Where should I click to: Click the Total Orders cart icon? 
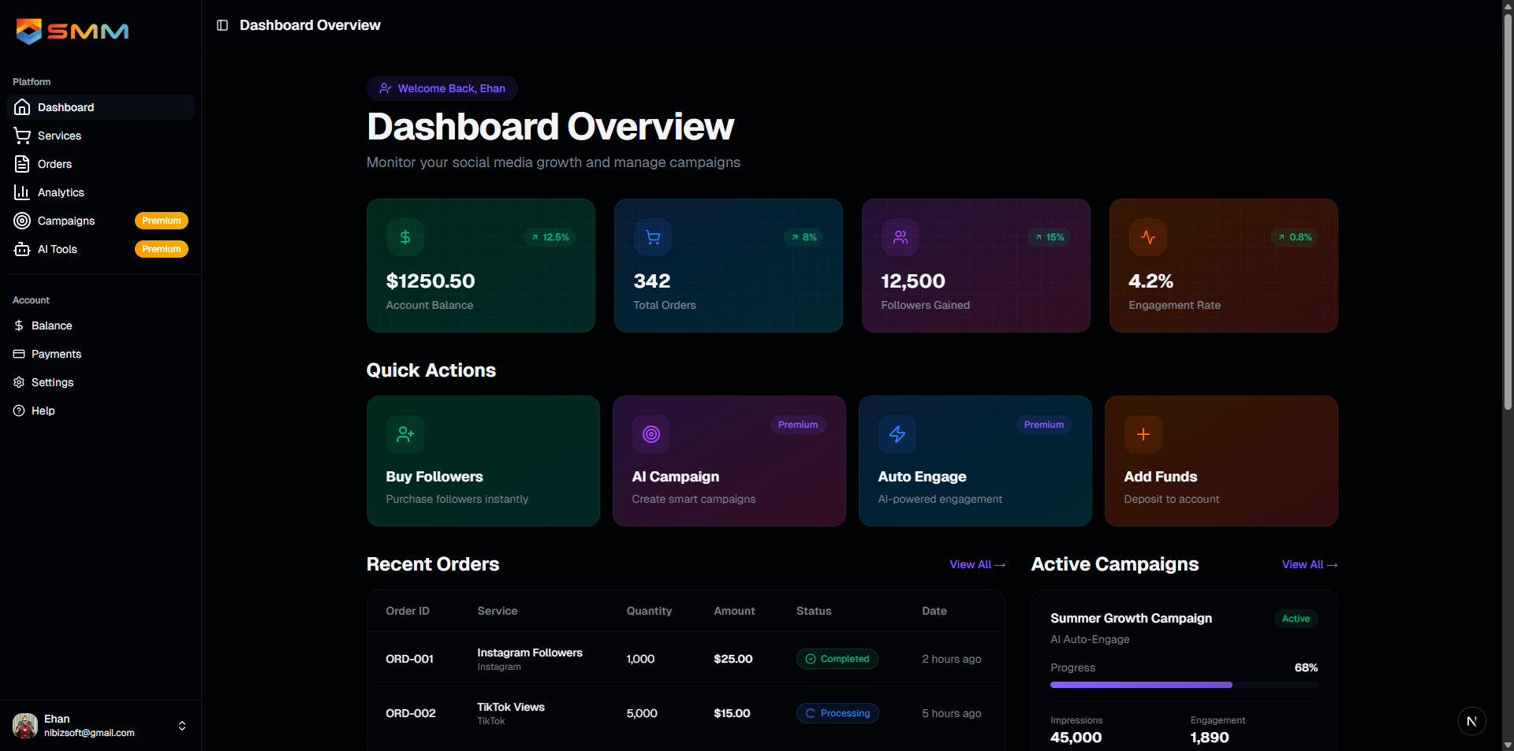click(653, 237)
